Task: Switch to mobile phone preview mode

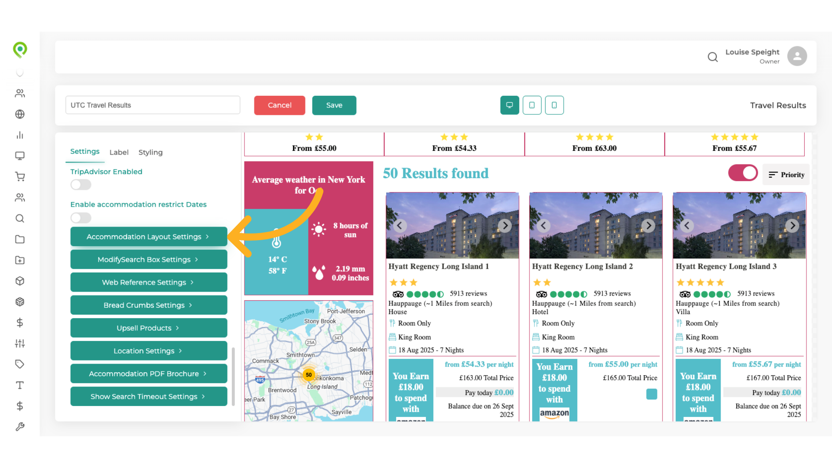Action: click(554, 105)
